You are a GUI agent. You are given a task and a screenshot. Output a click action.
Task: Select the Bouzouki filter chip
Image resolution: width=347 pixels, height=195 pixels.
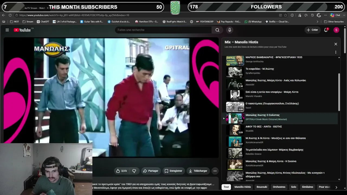pyautogui.click(x=262, y=187)
